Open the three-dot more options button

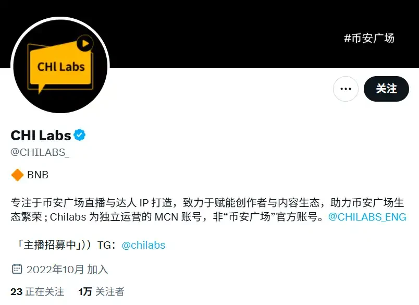[x=346, y=89]
